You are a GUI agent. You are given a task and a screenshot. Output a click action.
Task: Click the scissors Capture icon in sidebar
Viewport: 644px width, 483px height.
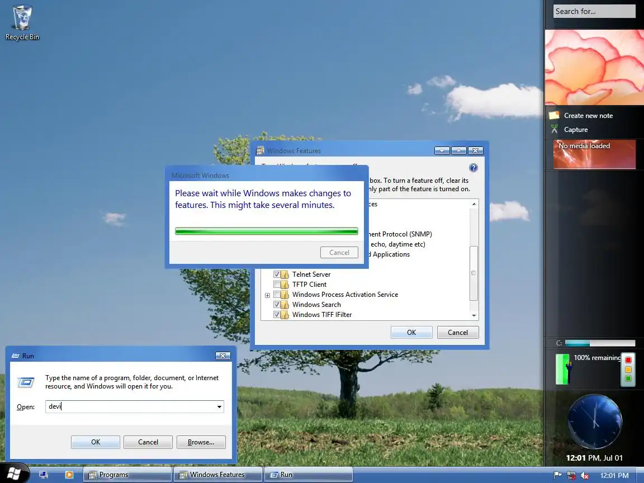554,129
